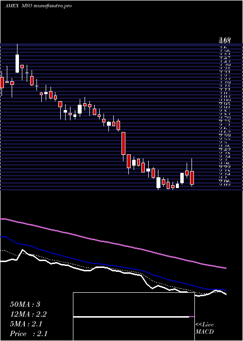Select the 12MA : 2.2 legend text
This screenshot has width=243, height=341.
28,314
